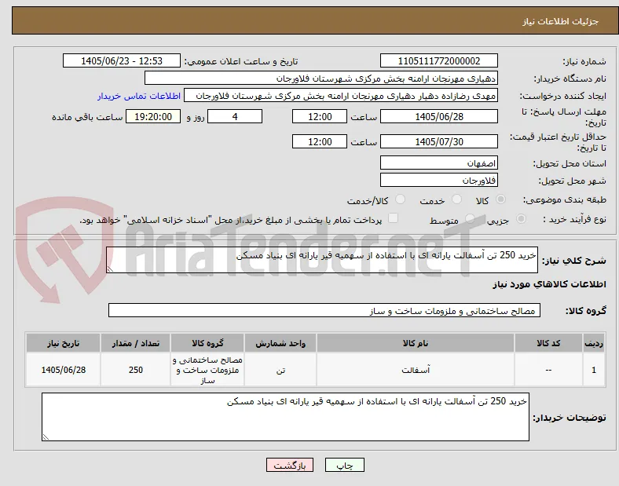The height and width of the screenshot is (486, 619).
Task: Toggle the اسناد خزانه اسلامی payment checkbox
Action: (393, 218)
